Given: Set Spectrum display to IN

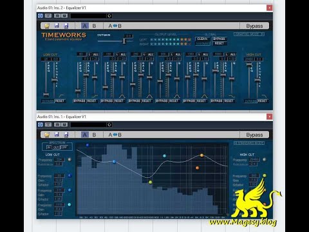Looking at the screenshot, I should click(49, 147).
